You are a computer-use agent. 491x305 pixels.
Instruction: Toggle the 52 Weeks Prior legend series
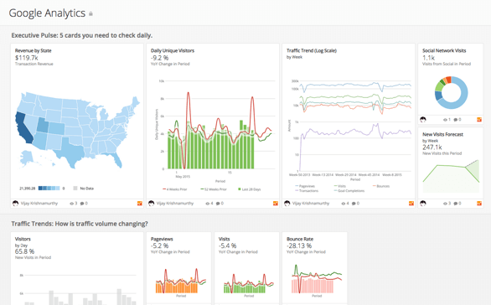click(x=214, y=189)
